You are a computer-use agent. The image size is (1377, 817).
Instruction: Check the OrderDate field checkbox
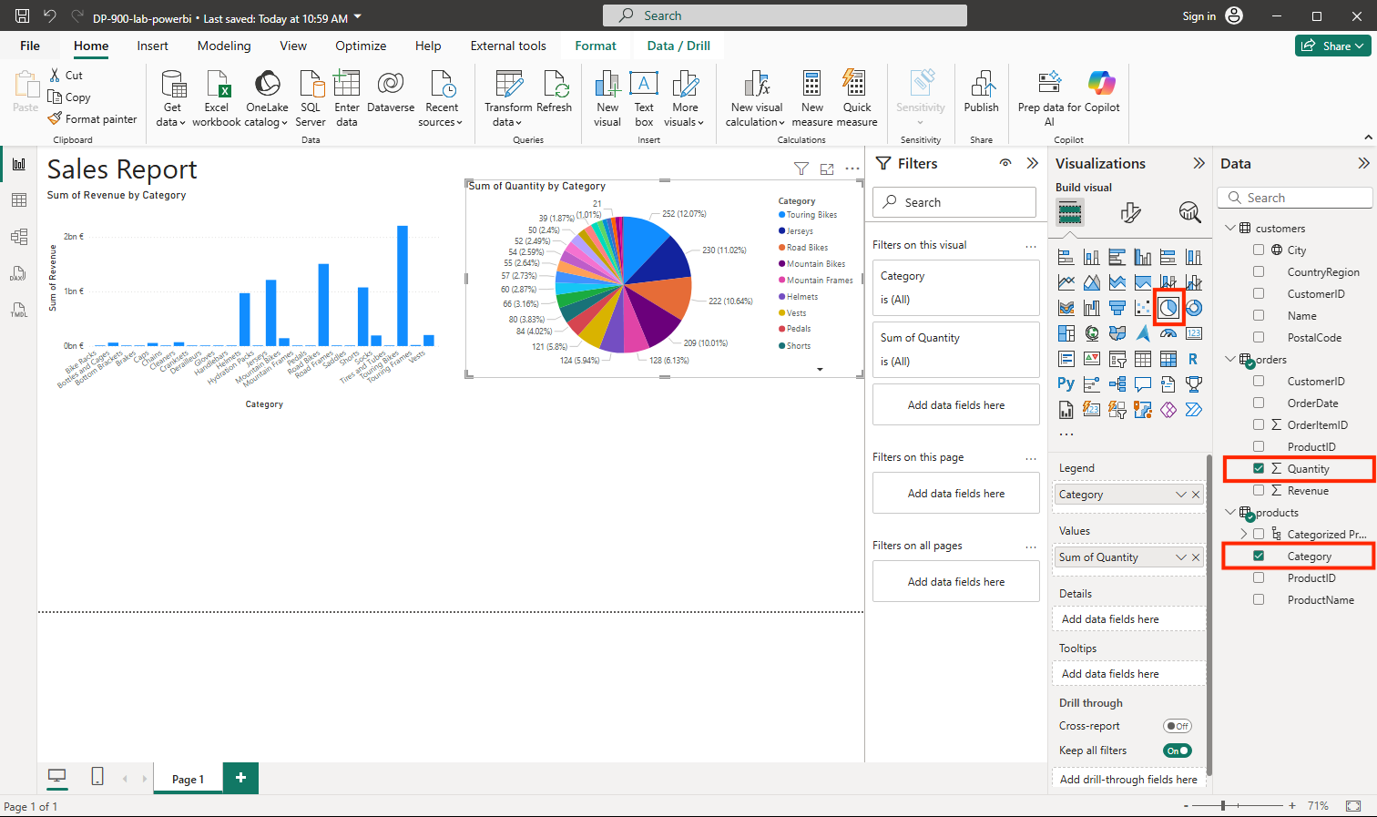1259,403
